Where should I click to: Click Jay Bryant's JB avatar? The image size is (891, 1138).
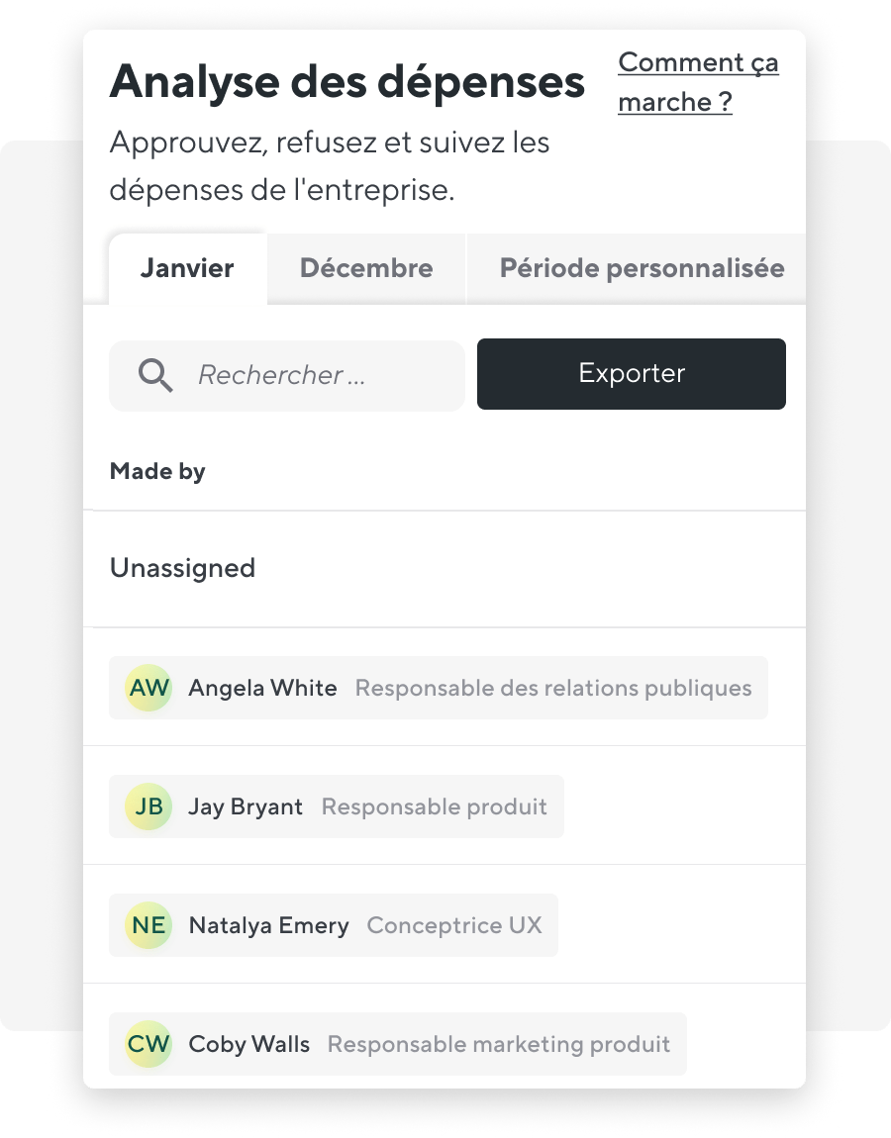pyautogui.click(x=148, y=806)
